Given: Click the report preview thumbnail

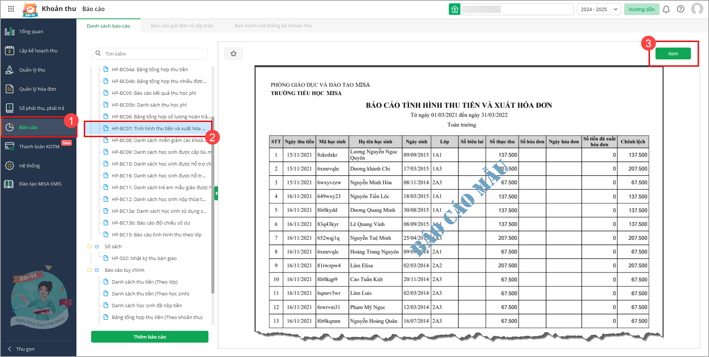Looking at the screenshot, I should tap(459, 204).
